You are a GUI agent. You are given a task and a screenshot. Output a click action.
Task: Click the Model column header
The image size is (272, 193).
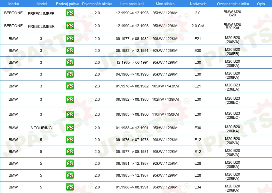(41, 4)
